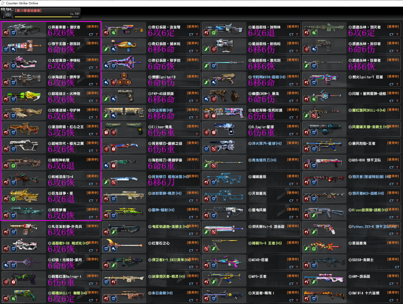
Task: Click T team label on 漫游奇境·红心之王
Action: click(x=97, y=134)
